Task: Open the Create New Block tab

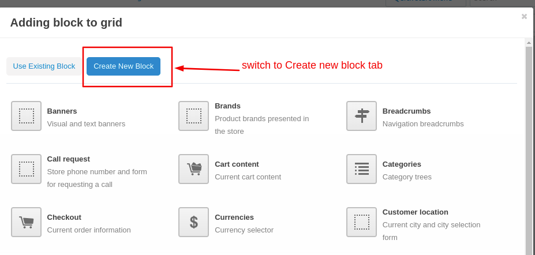Action: tap(124, 66)
